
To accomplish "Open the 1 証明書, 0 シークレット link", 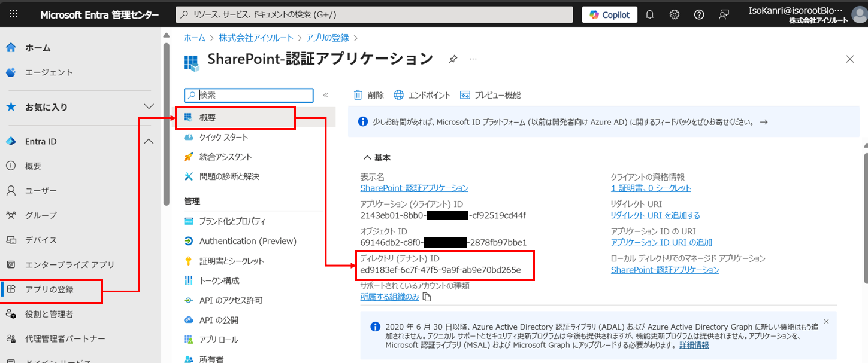I will point(651,188).
